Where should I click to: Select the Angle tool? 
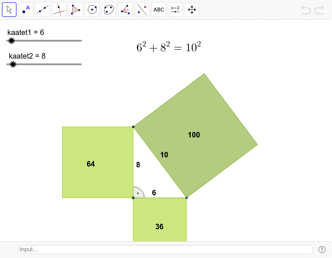coord(125,10)
